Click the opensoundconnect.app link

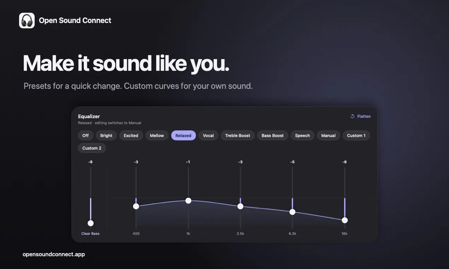(54, 254)
